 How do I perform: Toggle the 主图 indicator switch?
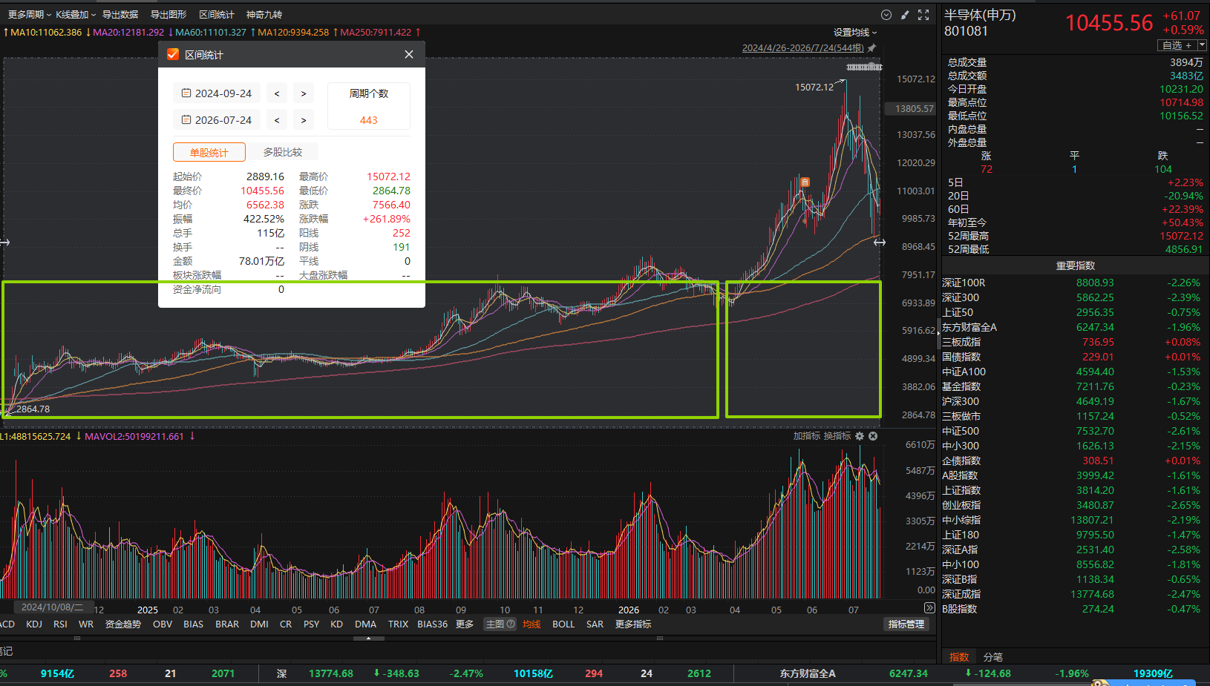tap(500, 624)
